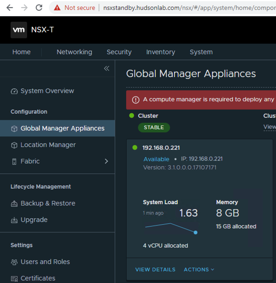Click the green Cluster status dot
Image resolution: width=276 pixels, height=283 pixels.
pyautogui.click(x=132, y=115)
